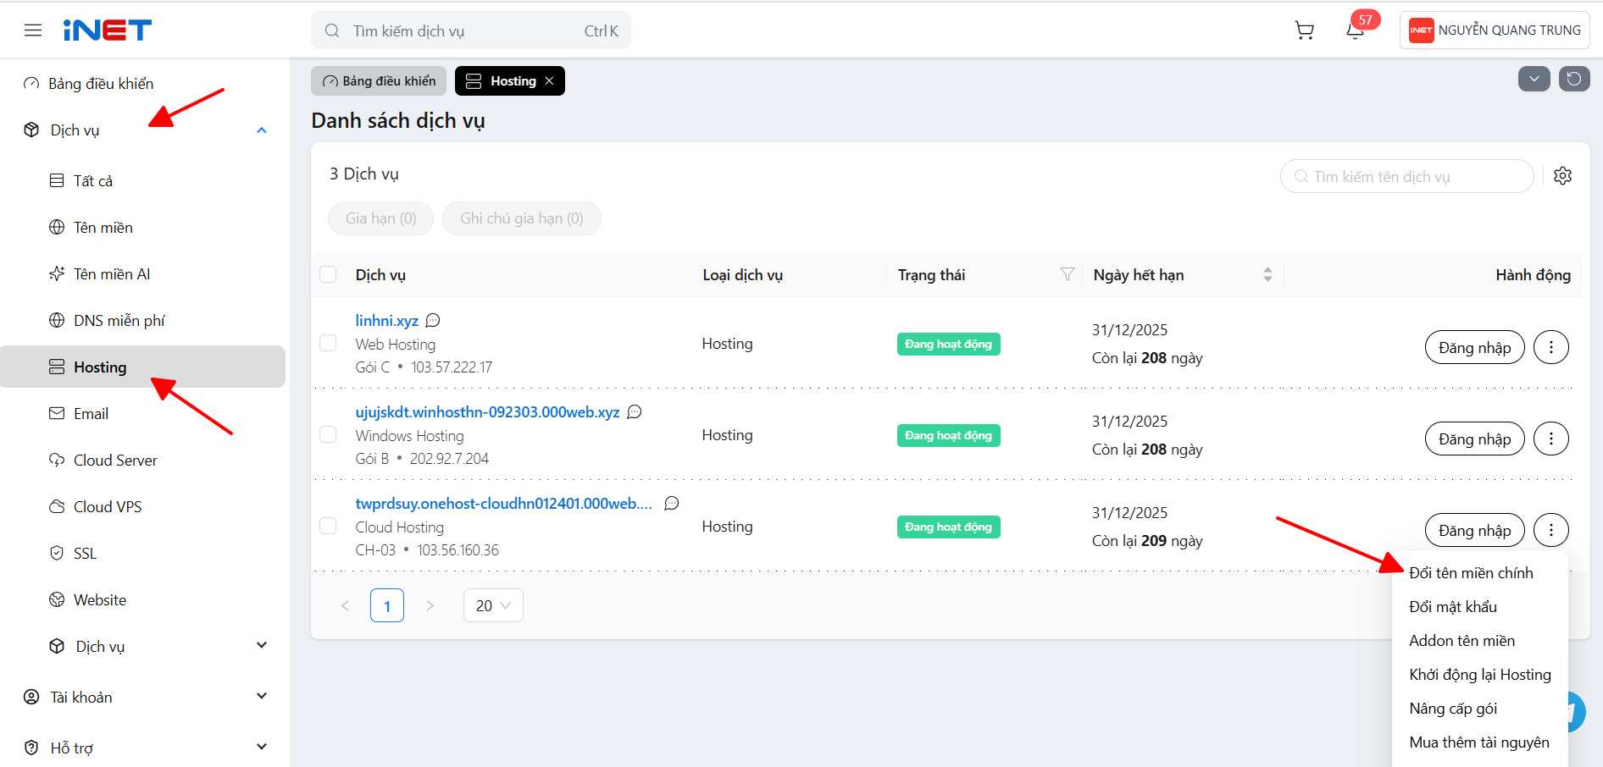Check the twprdsuy.onehost row checkbox

pyautogui.click(x=328, y=526)
